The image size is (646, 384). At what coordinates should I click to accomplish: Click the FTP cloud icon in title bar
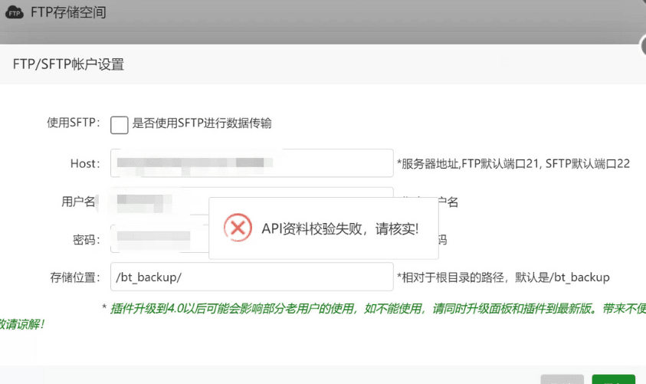click(14, 12)
